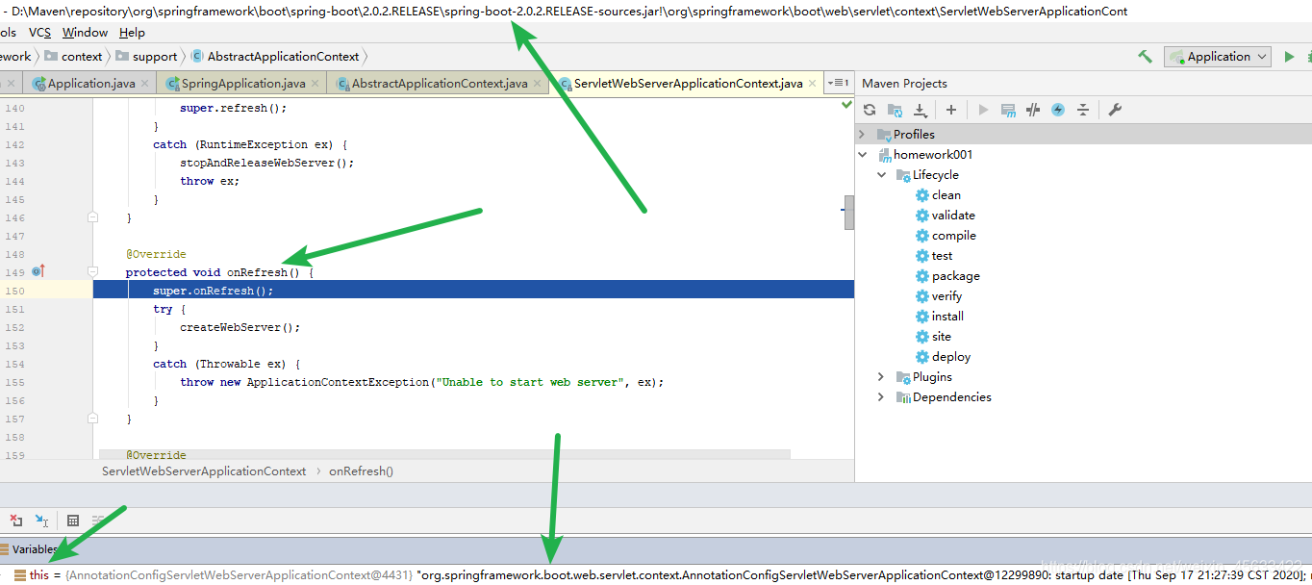Image resolution: width=1312 pixels, height=585 pixels.
Task: Run Maven build play icon
Action: [x=983, y=110]
